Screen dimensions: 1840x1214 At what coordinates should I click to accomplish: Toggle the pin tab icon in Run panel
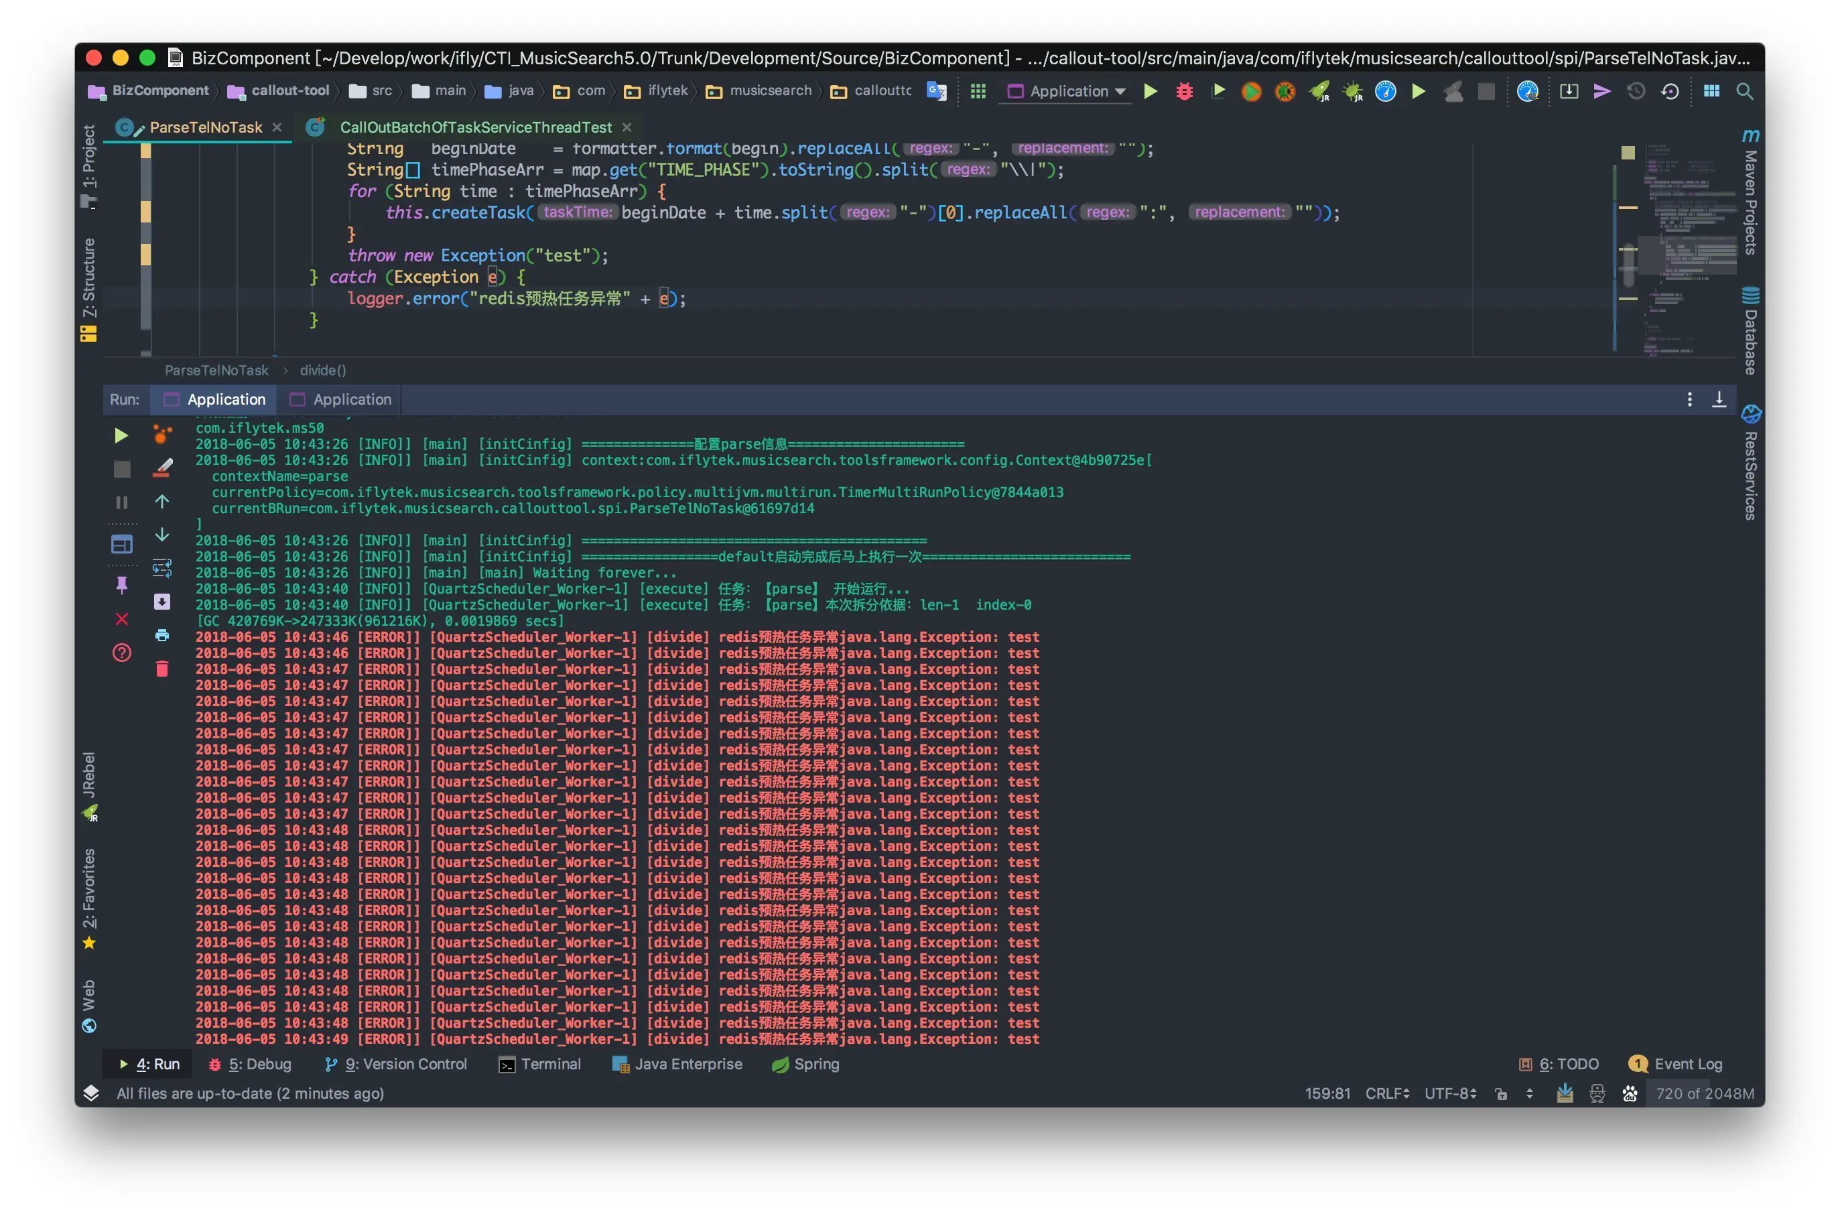(121, 586)
